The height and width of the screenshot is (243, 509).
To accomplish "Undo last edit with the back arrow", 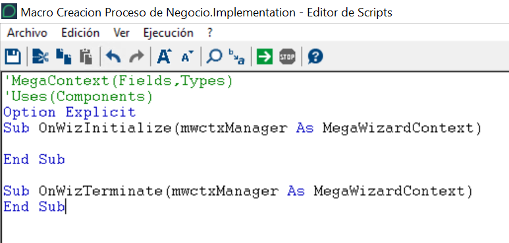I will [x=113, y=57].
